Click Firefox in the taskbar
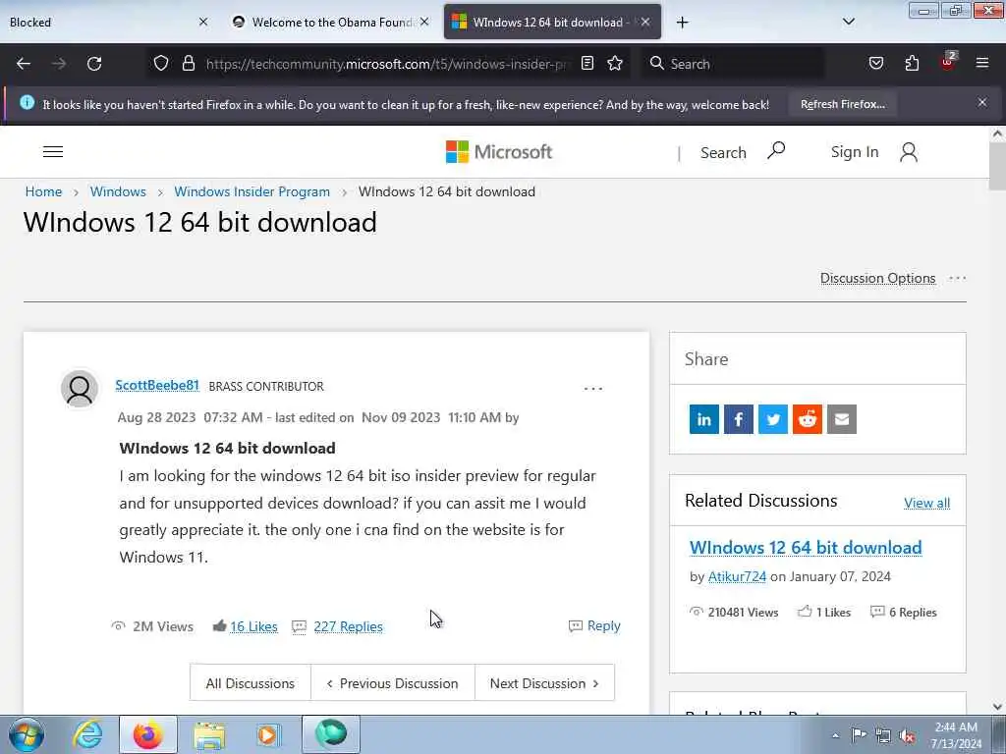 [147, 734]
